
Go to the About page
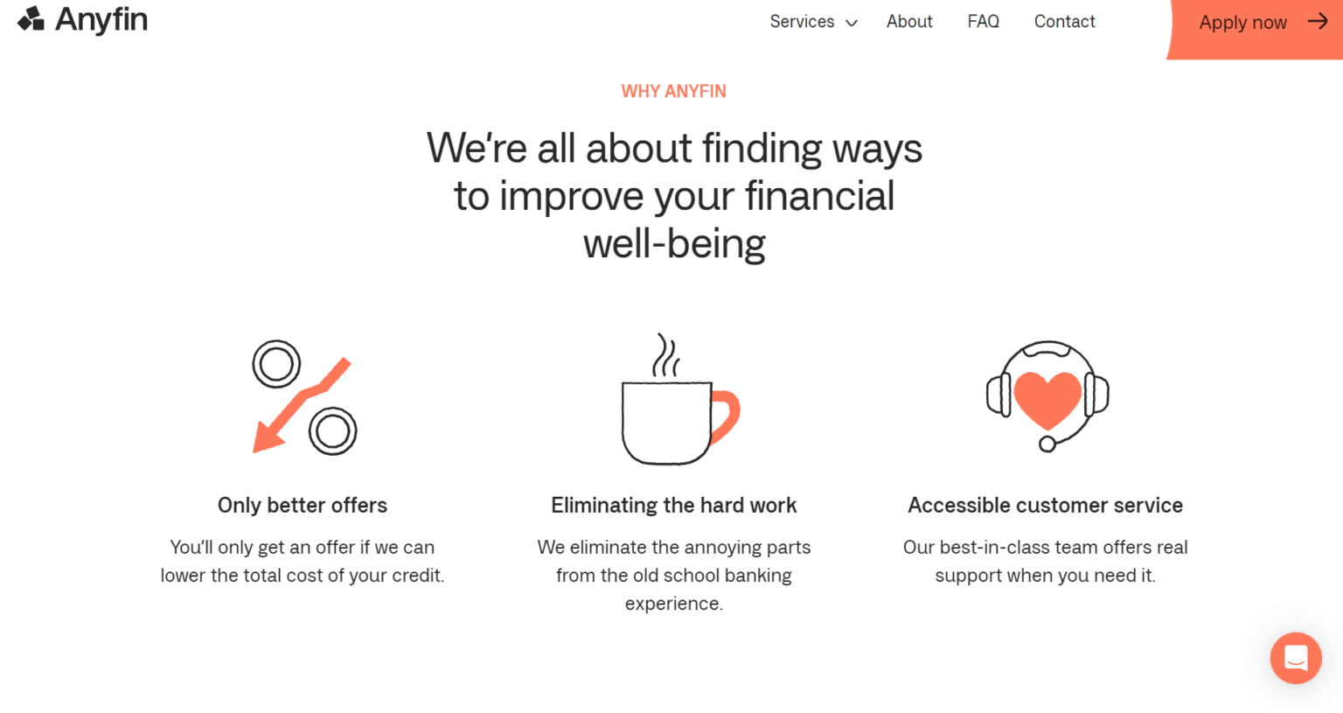pos(909,22)
